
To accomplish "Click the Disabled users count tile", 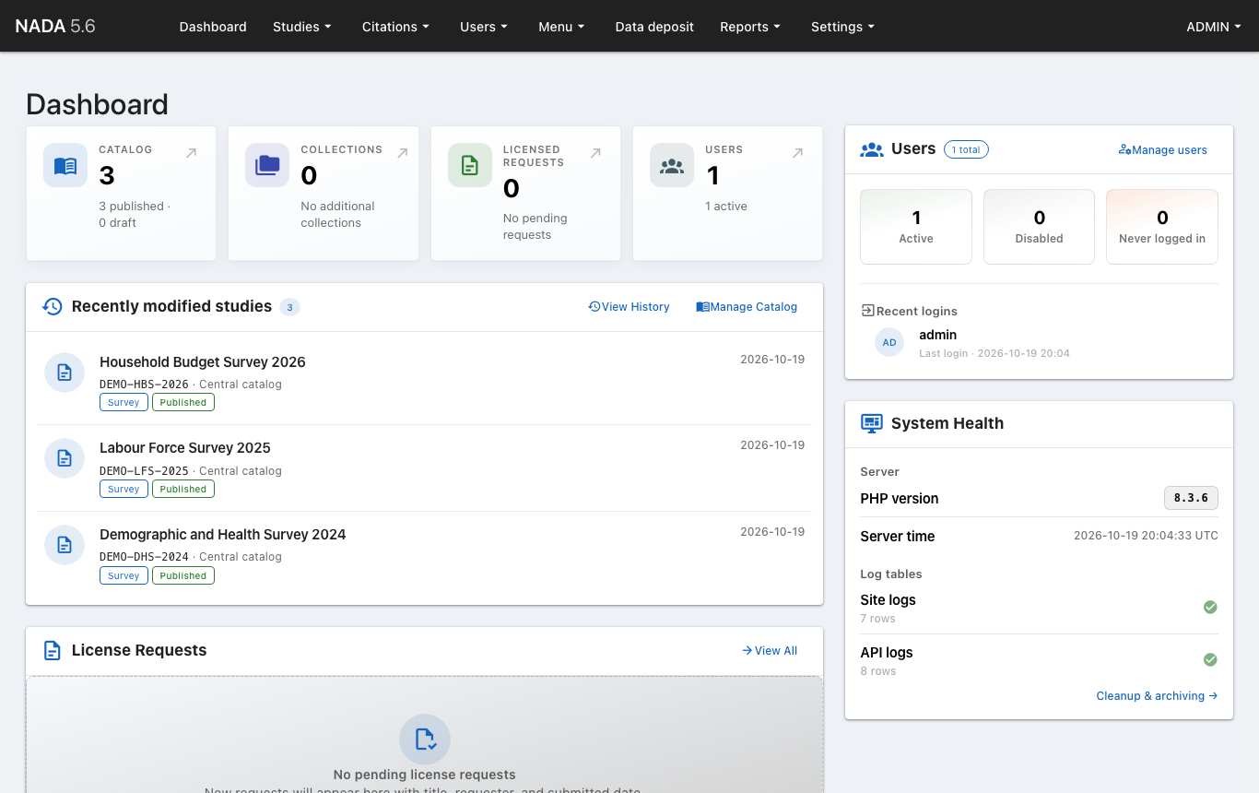I will tap(1039, 227).
